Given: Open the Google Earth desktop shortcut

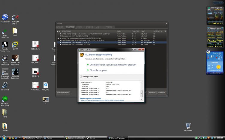Looking at the screenshot, I should [x=5, y=18].
